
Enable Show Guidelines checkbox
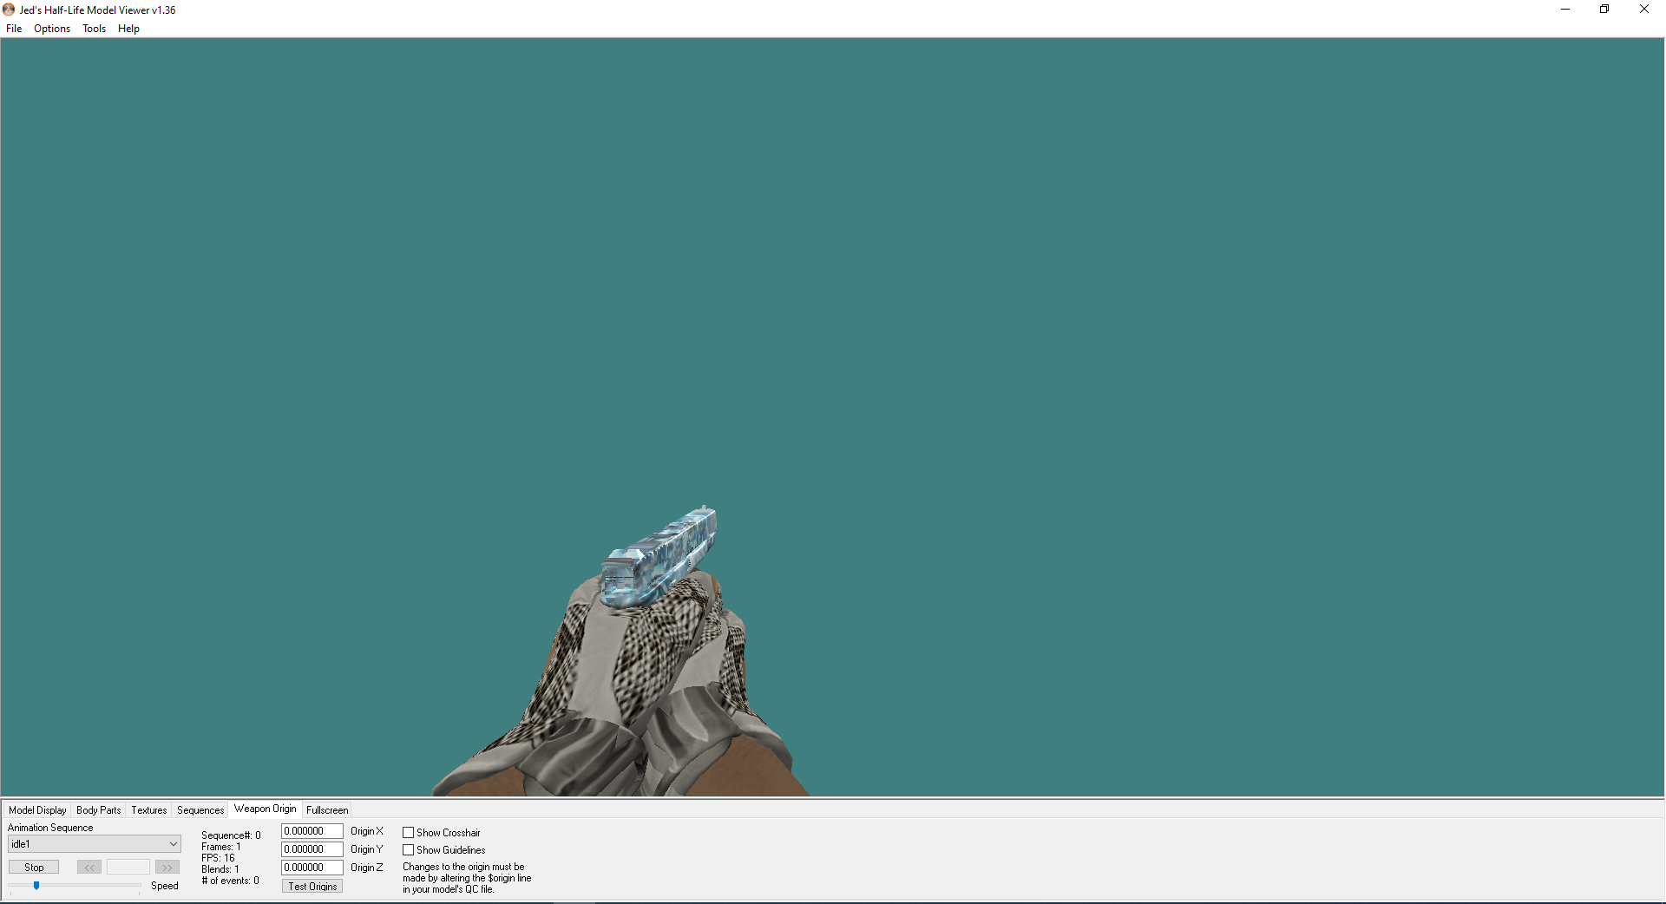point(408,850)
